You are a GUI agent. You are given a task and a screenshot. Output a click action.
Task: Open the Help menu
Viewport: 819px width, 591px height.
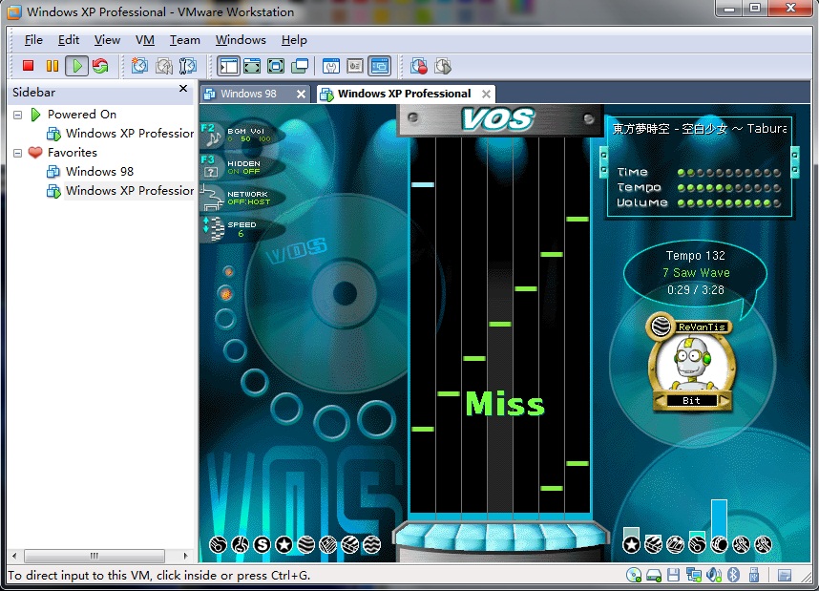click(294, 40)
